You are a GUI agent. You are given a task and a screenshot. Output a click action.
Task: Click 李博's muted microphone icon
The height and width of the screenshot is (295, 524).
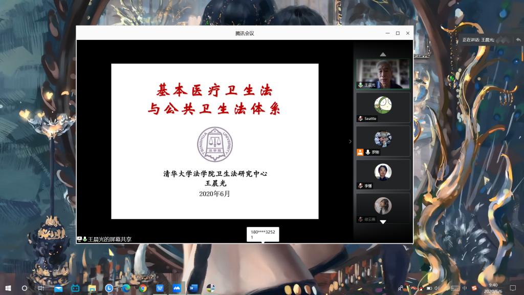click(x=360, y=186)
